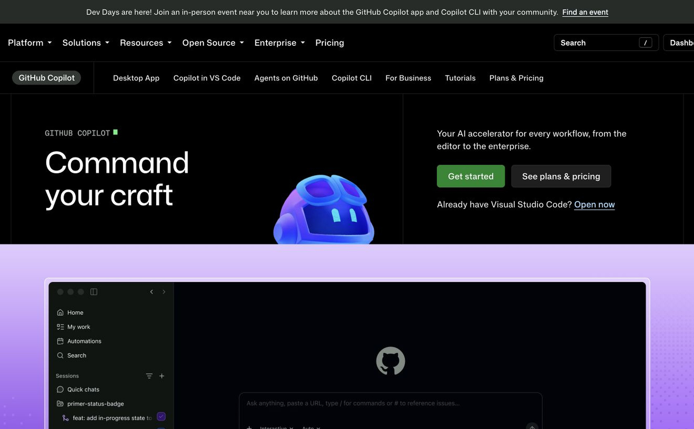This screenshot has width=694, height=429.
Task: Click the green square beside GITHUB COPILOT
Action: [x=115, y=132]
